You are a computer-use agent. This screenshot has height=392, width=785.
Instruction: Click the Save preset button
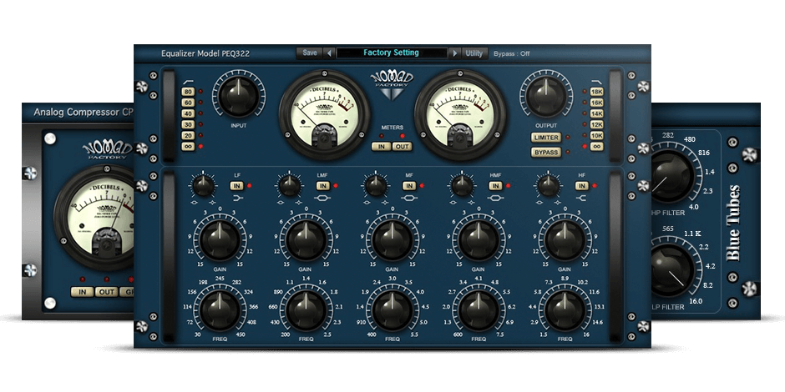pos(309,53)
